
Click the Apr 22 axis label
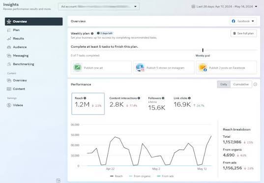pos(110,169)
